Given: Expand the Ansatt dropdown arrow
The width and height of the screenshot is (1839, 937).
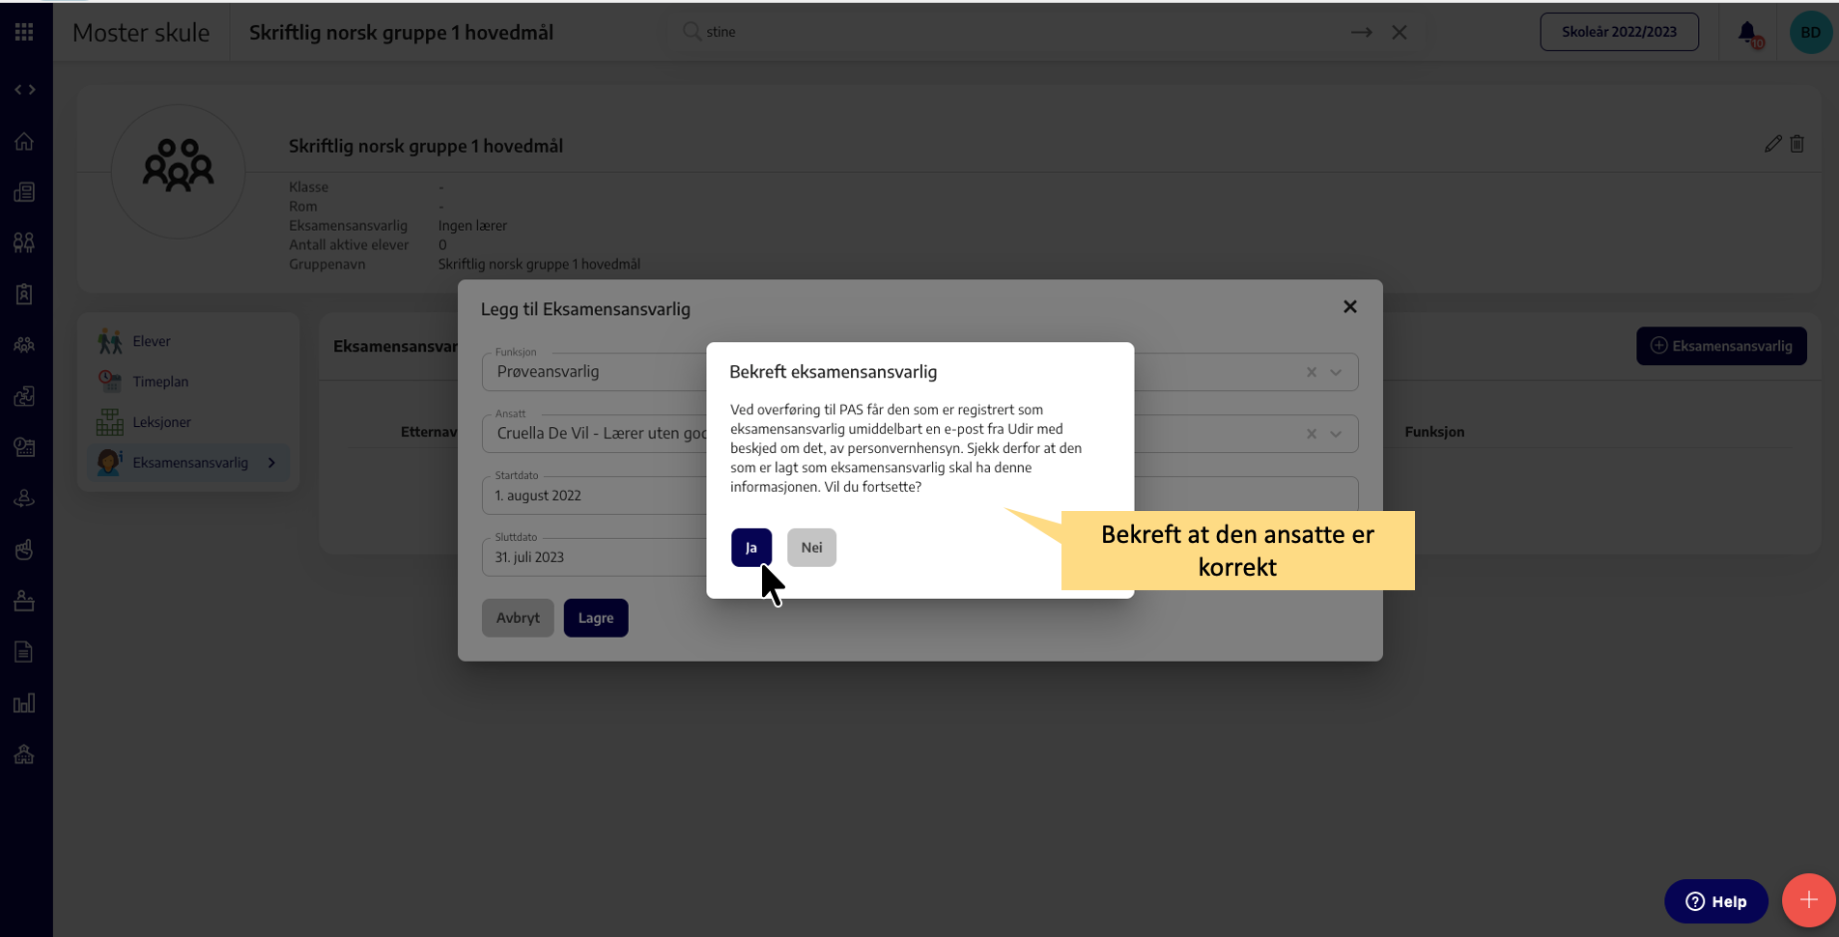Looking at the screenshot, I should tap(1336, 434).
